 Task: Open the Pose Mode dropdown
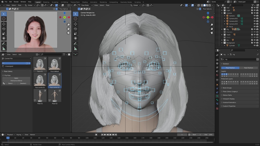coord(86,5)
